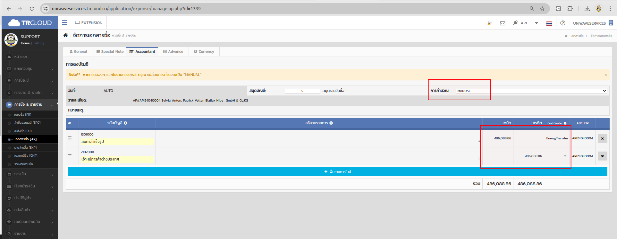617x239 pixels.
Task: Open the home icon breadcrumb
Action: [x=65, y=35]
